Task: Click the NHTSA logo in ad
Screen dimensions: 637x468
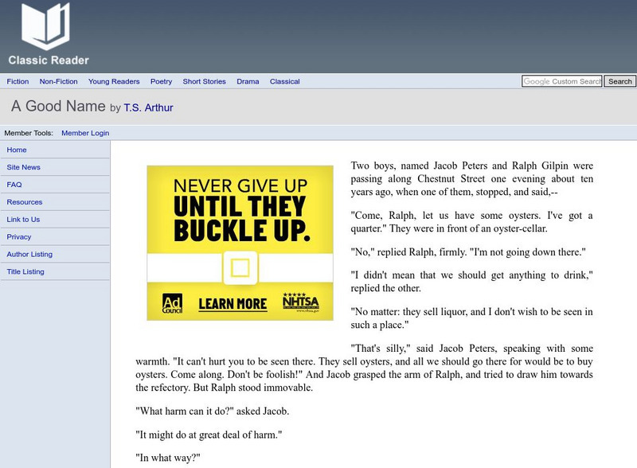Action: pos(301,302)
